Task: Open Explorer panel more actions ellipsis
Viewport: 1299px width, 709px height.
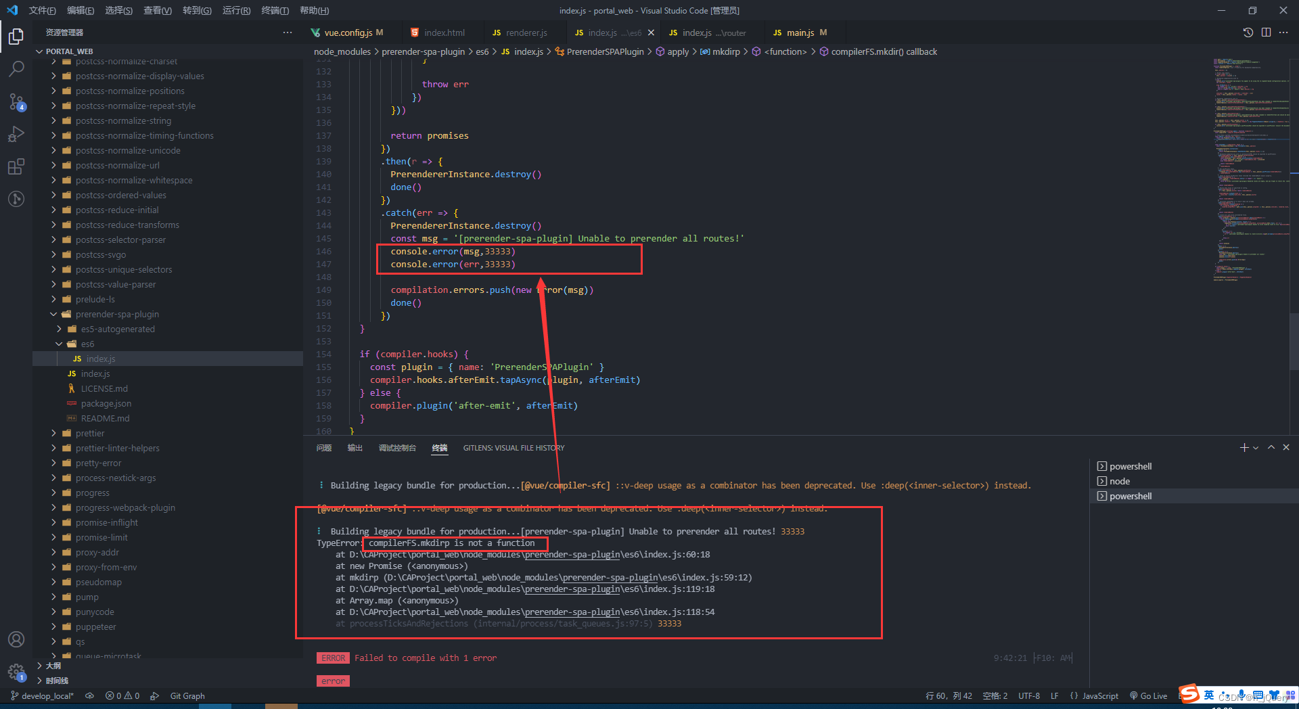Action: point(288,32)
